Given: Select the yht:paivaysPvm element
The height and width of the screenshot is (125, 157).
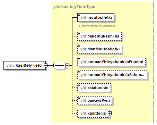Looking at the screenshot, I should click(x=95, y=100).
